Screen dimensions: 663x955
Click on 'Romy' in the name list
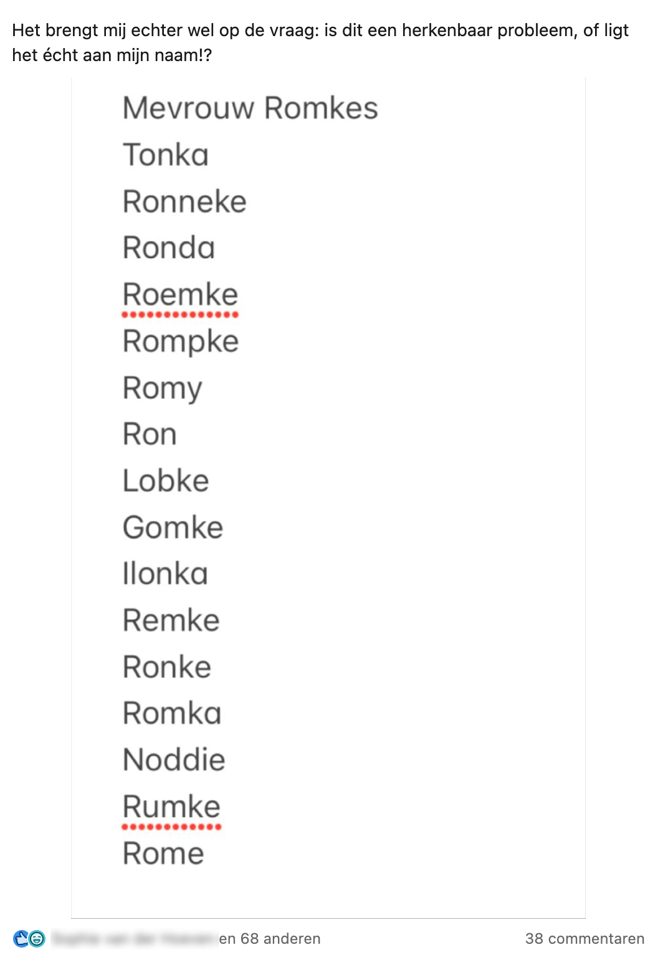[163, 388]
